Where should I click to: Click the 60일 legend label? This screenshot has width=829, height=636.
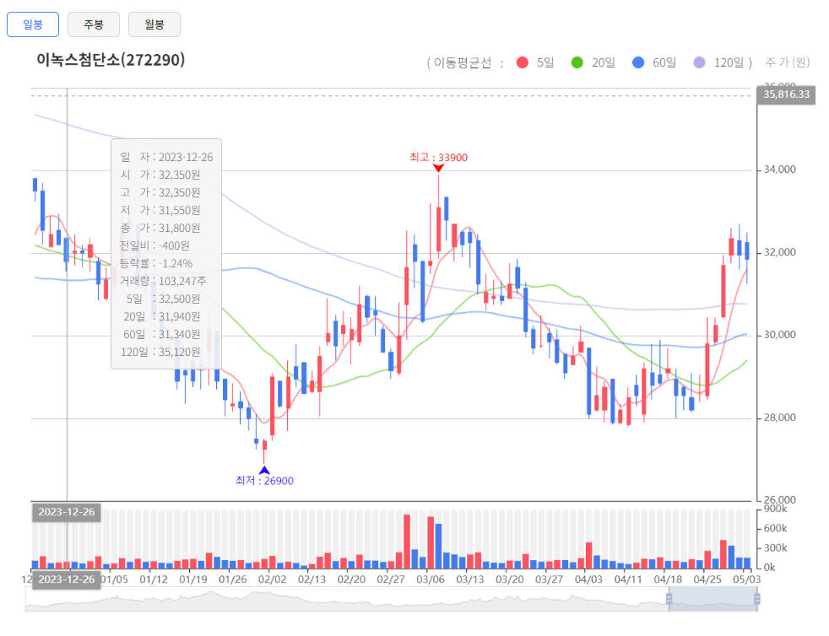point(664,63)
